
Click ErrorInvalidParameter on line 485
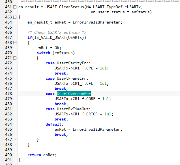pos(97,130)
